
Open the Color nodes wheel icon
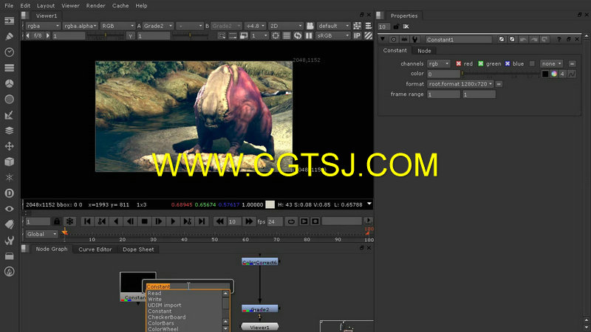coord(9,83)
